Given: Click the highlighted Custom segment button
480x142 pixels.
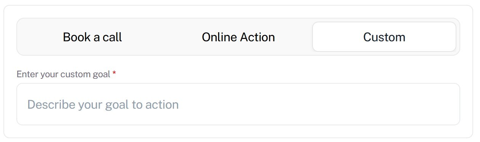Looking at the screenshot, I should click(x=384, y=37).
